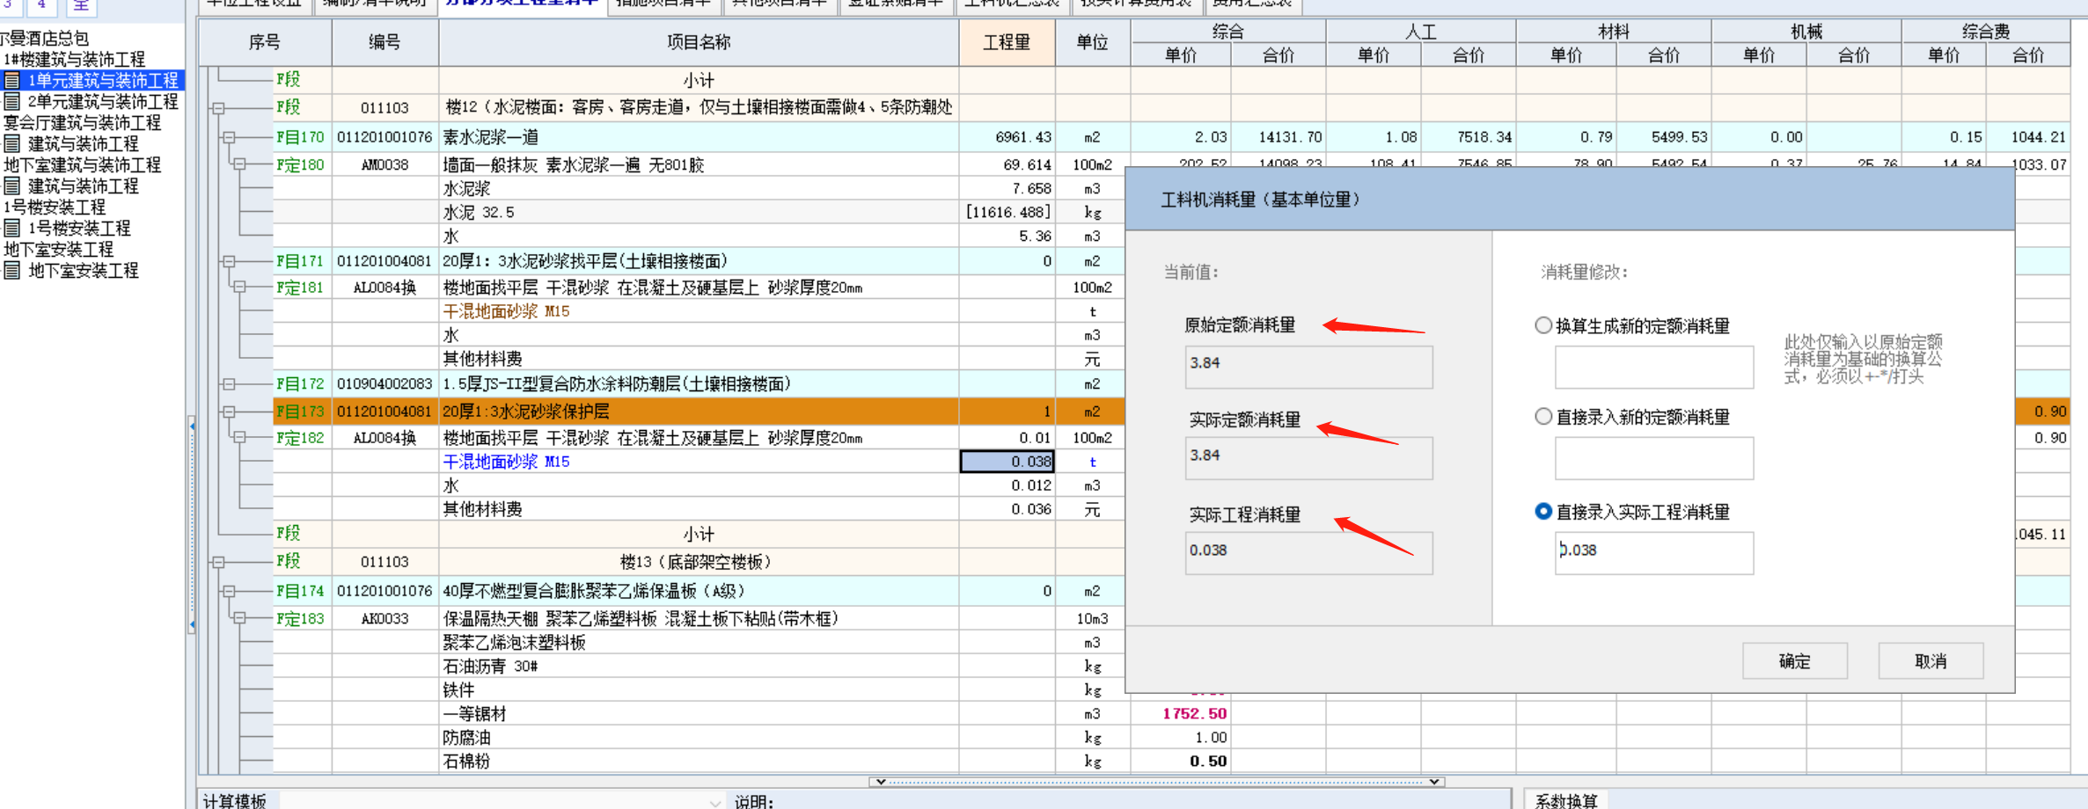Select 换算生成新的定额消耗量 radio option
This screenshot has height=809, width=2088.
pyautogui.click(x=1542, y=325)
